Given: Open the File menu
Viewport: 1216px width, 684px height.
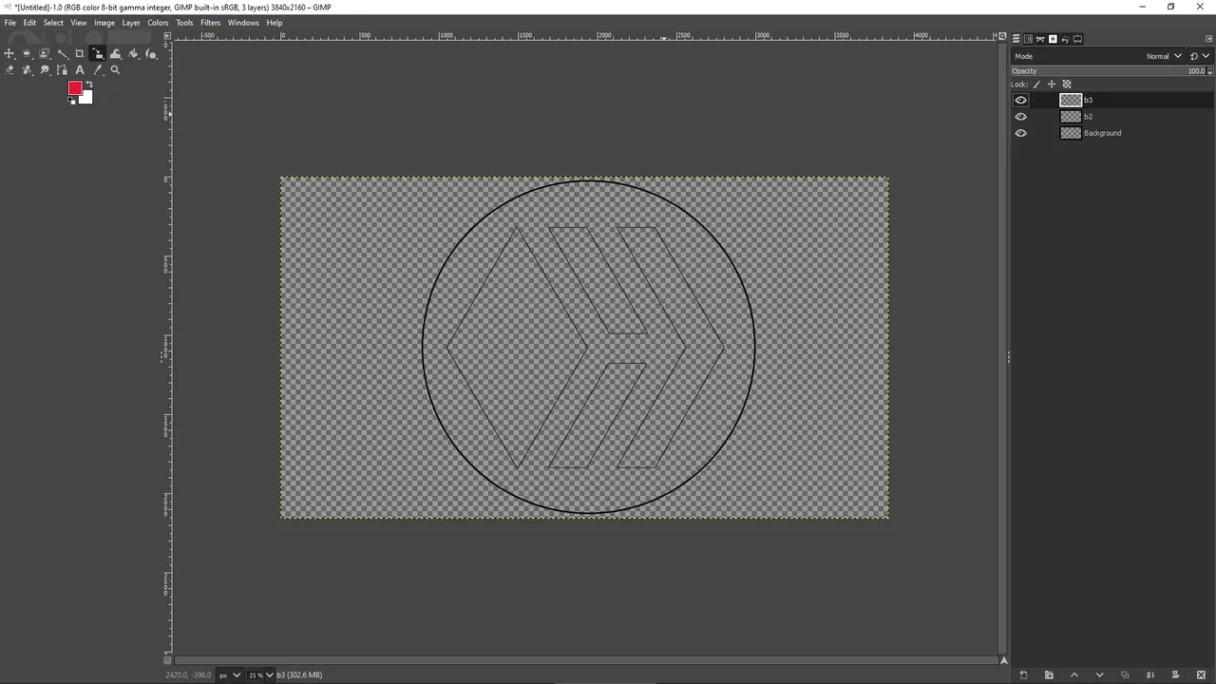Looking at the screenshot, I should click(10, 23).
